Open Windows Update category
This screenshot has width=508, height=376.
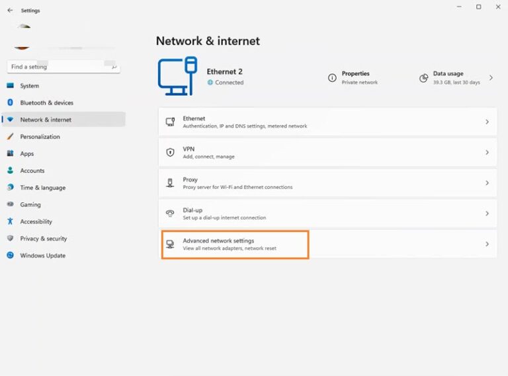click(x=63, y=255)
